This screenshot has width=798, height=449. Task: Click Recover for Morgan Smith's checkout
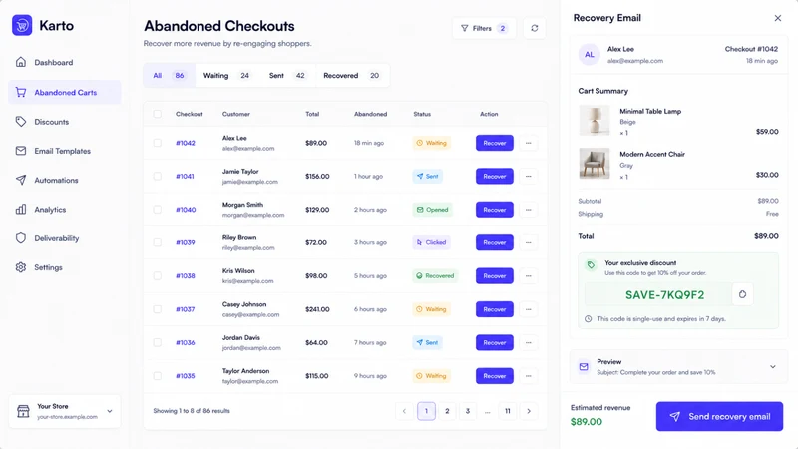tap(495, 210)
